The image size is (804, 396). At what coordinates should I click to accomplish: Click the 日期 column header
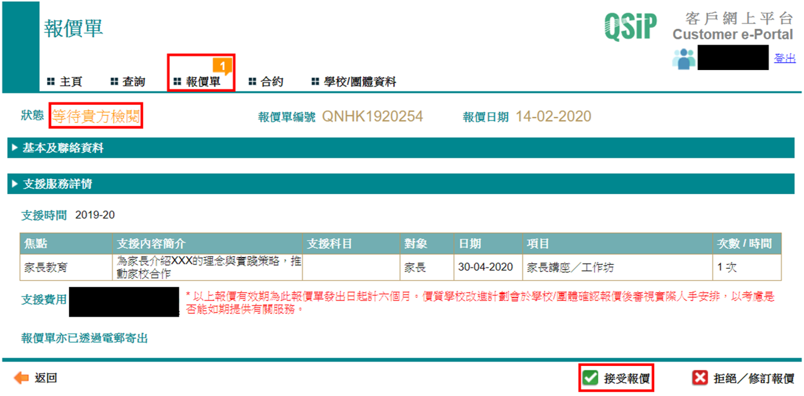pos(488,244)
